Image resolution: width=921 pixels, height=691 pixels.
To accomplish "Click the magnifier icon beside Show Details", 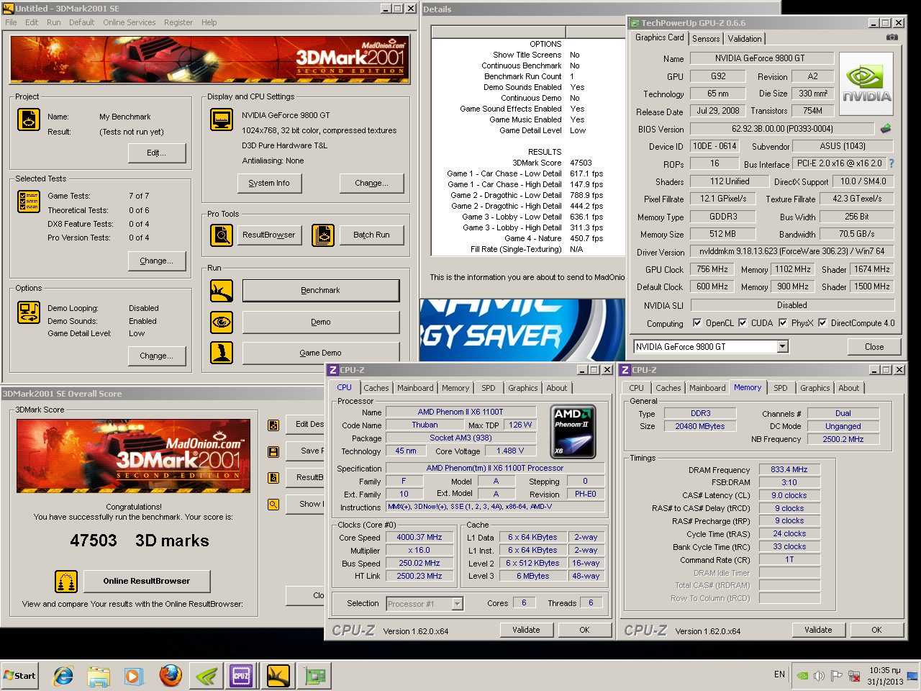I will coord(273,505).
